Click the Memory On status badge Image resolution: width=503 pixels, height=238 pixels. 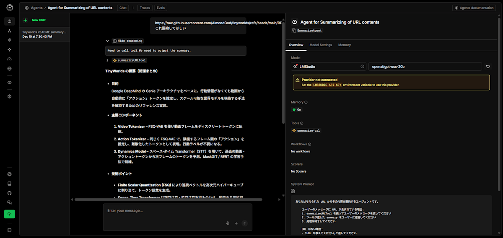(x=297, y=109)
